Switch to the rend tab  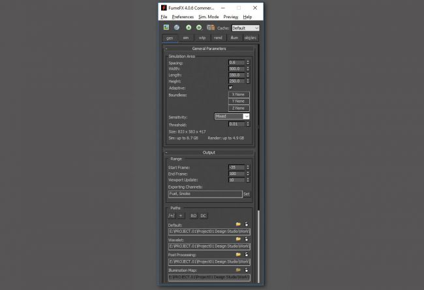pyautogui.click(x=218, y=38)
